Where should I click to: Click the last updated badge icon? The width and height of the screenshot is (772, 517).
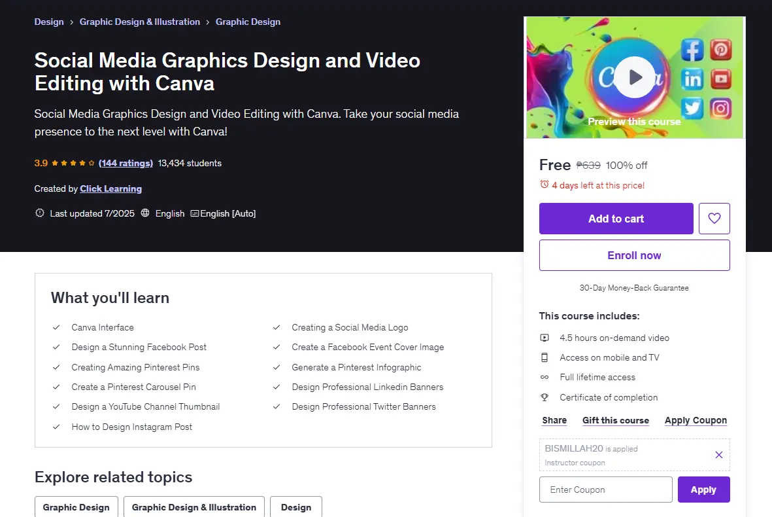tap(40, 213)
